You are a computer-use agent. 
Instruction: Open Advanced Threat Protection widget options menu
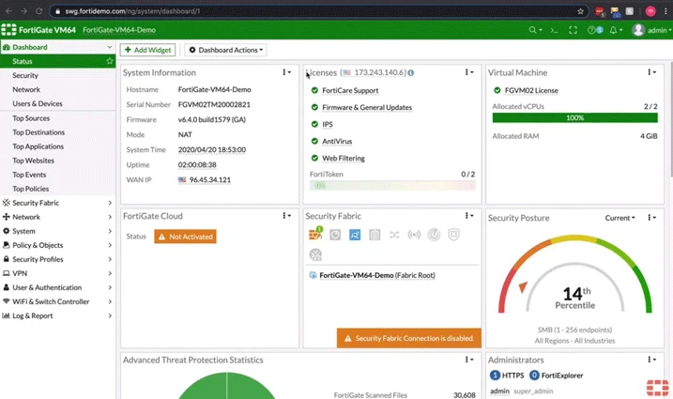click(x=468, y=360)
